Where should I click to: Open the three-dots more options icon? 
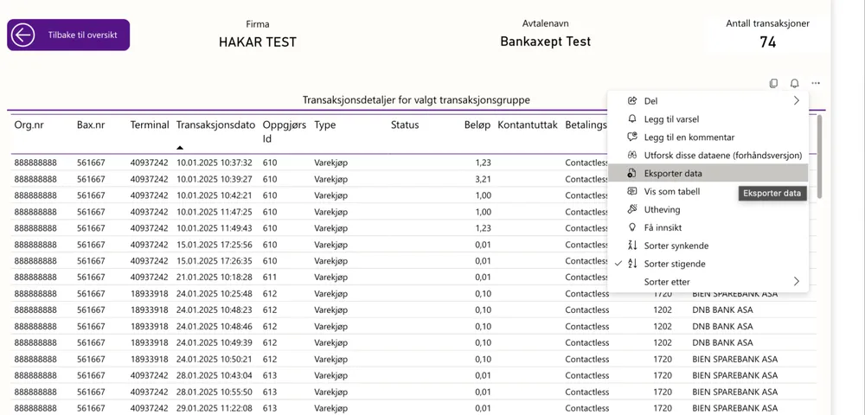pos(816,84)
